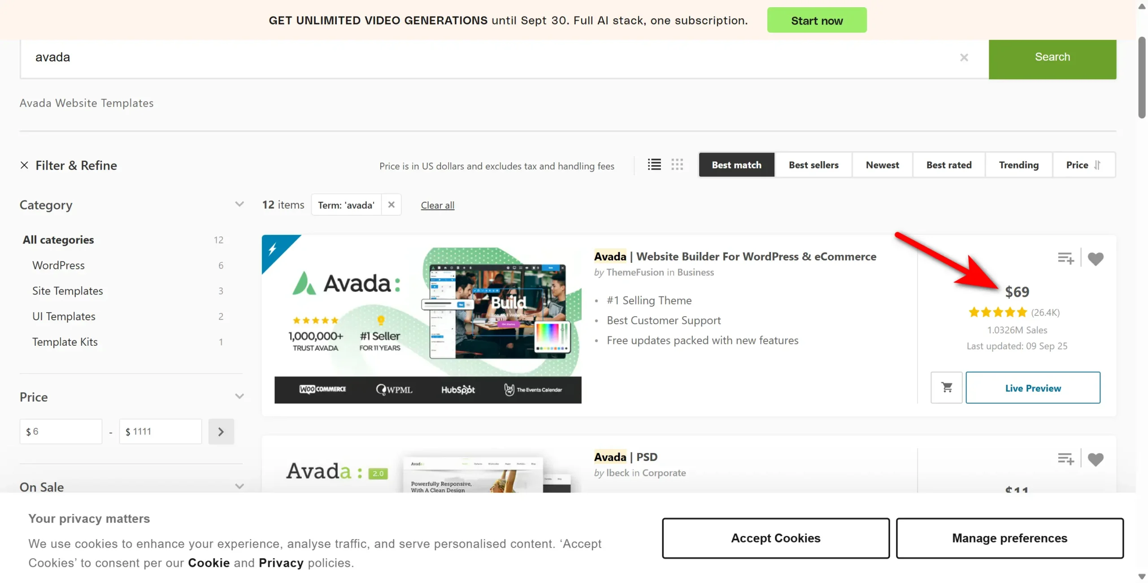1148x583 pixels.
Task: Collapse the Category filter section
Action: pos(239,204)
